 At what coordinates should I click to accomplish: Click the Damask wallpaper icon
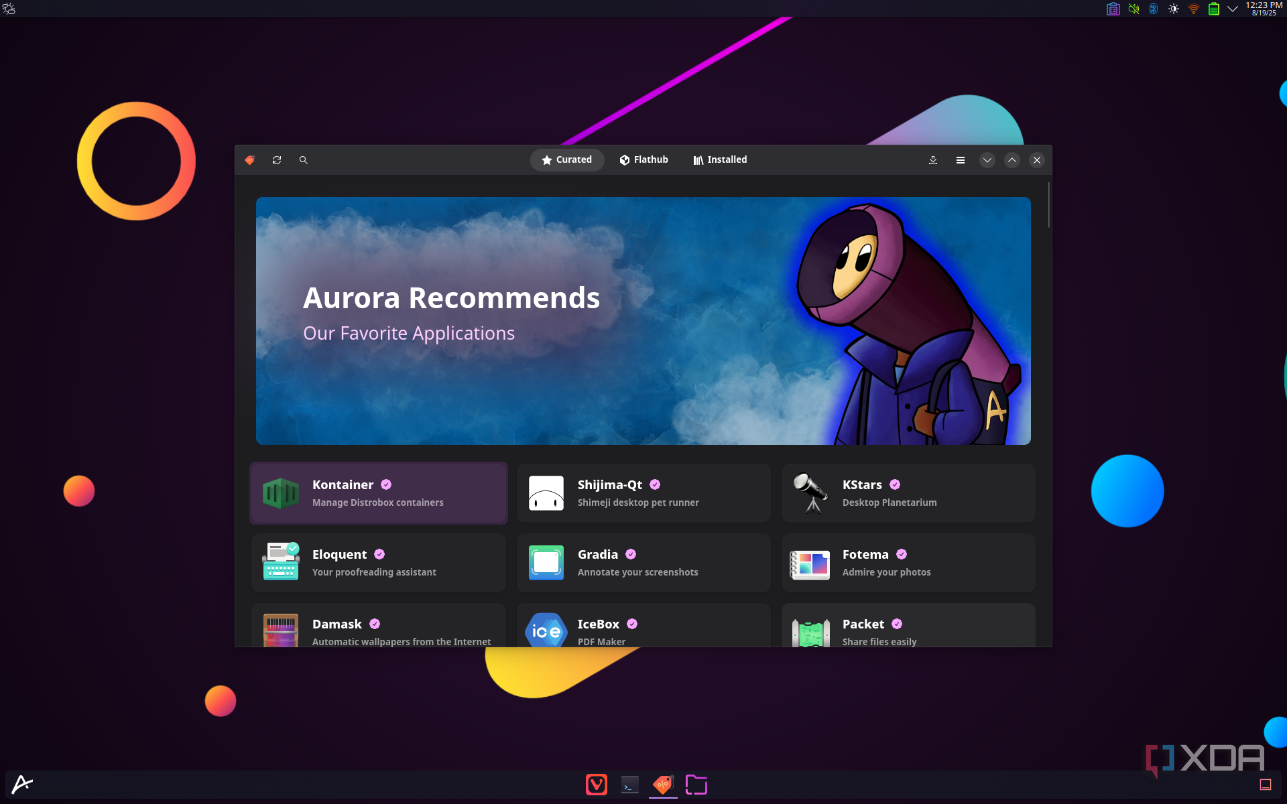(281, 630)
